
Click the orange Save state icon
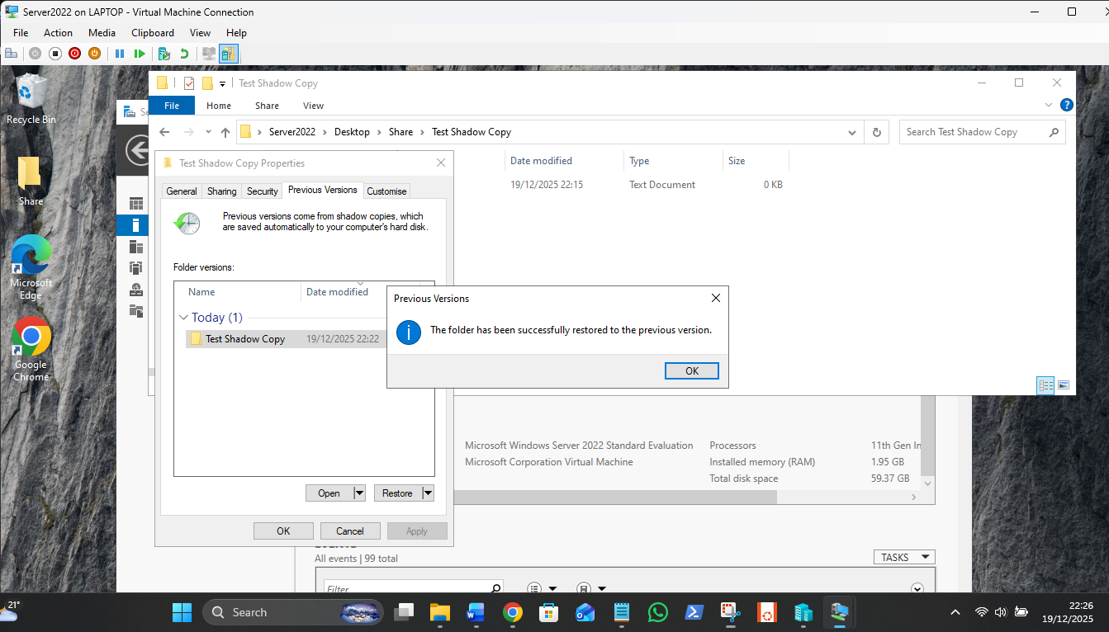[94, 54]
